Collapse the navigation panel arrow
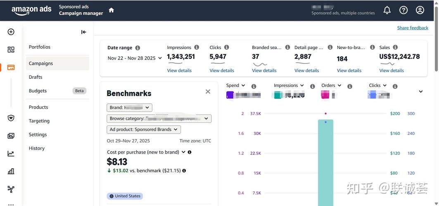Screen dimensions: 439x206 tap(83, 32)
